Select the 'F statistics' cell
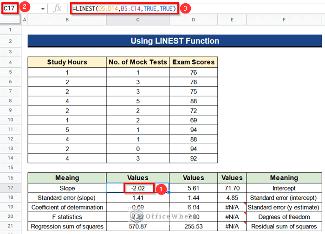The height and width of the screenshot is (234, 325). [x=67, y=216]
